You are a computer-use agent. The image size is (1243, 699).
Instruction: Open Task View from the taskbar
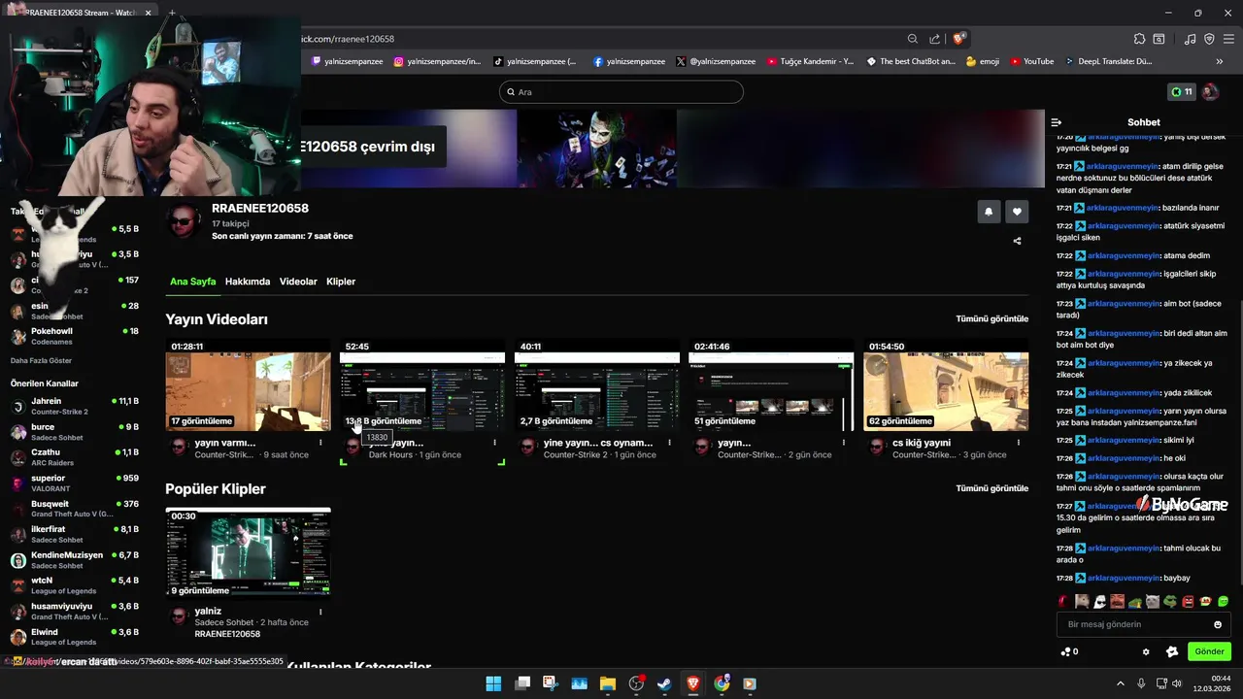[522, 683]
